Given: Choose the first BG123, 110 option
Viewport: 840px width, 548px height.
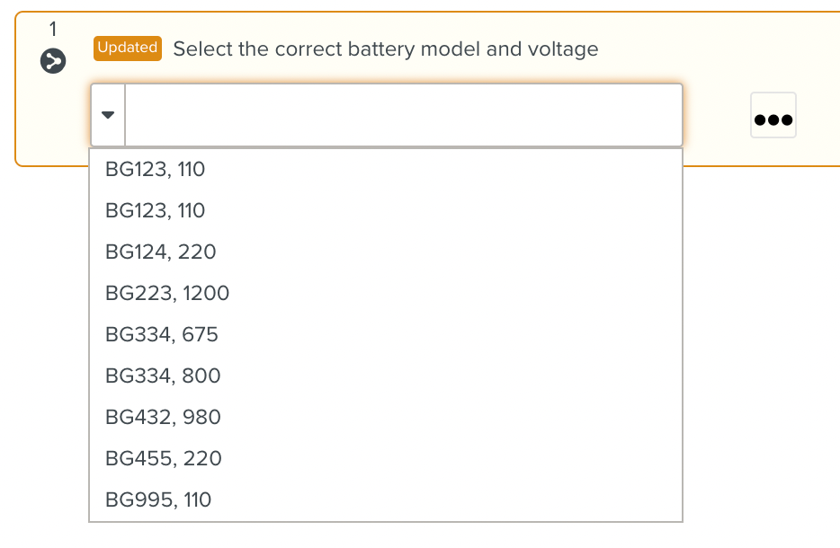Looking at the screenshot, I should tap(156, 169).
